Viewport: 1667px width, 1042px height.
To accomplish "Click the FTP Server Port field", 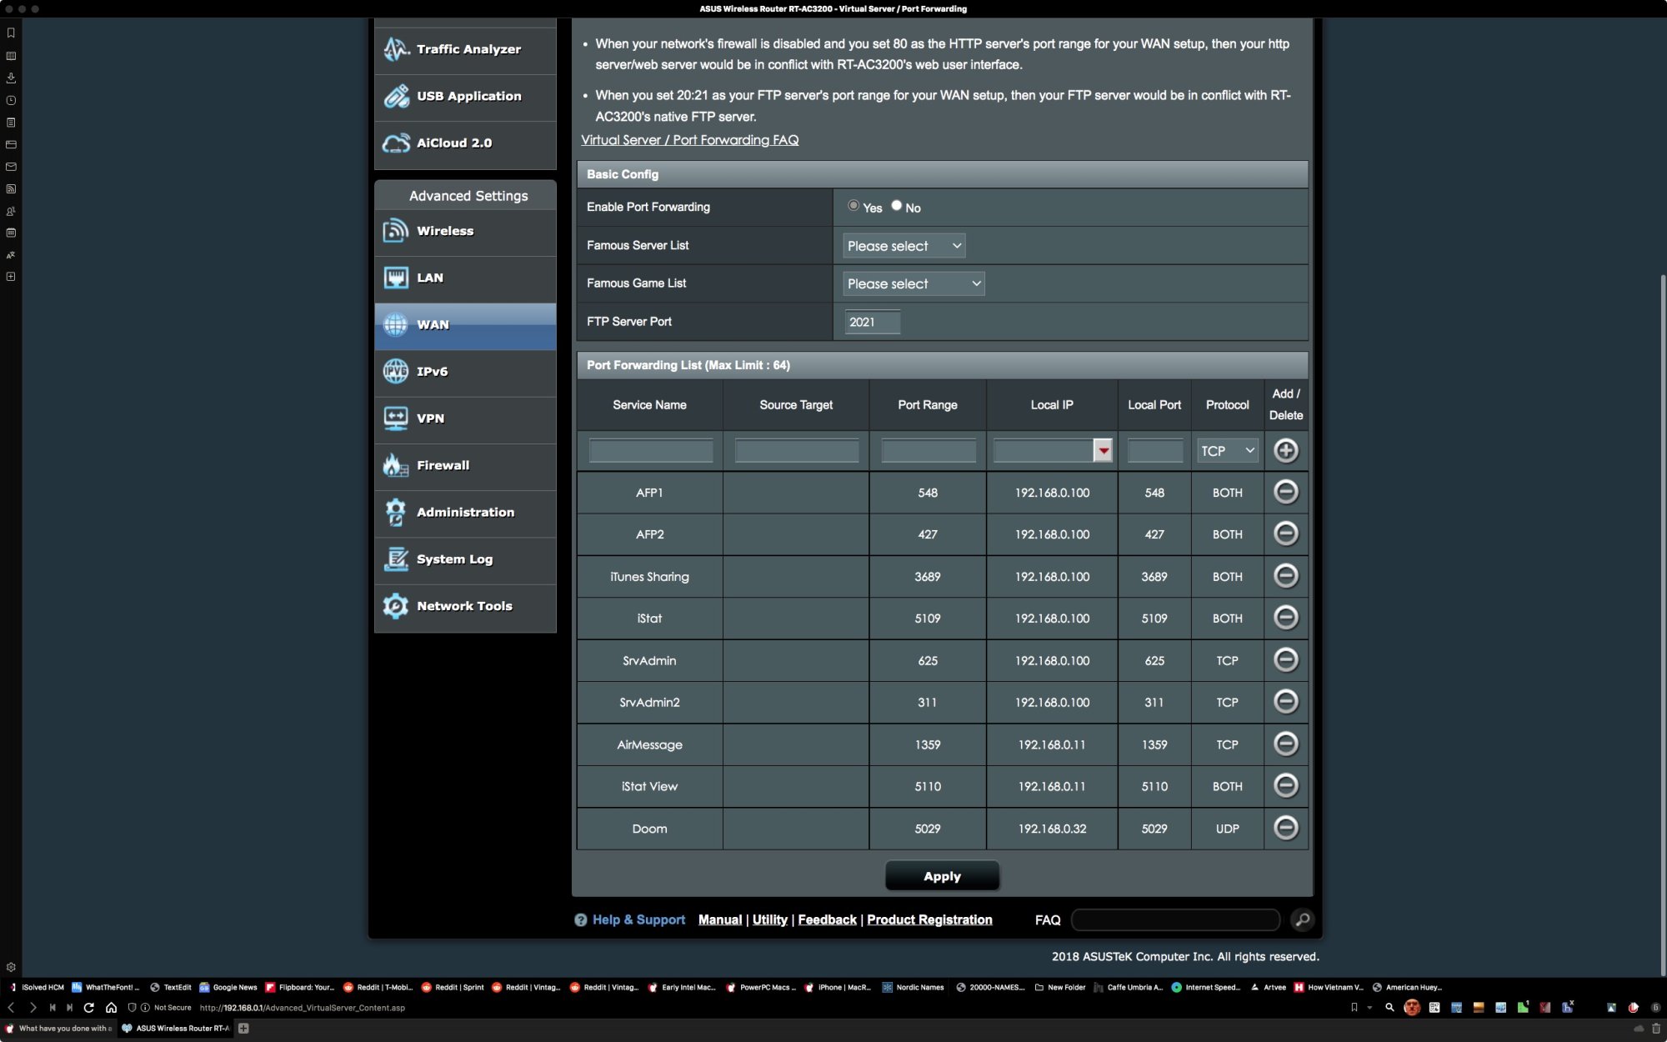I will [872, 322].
